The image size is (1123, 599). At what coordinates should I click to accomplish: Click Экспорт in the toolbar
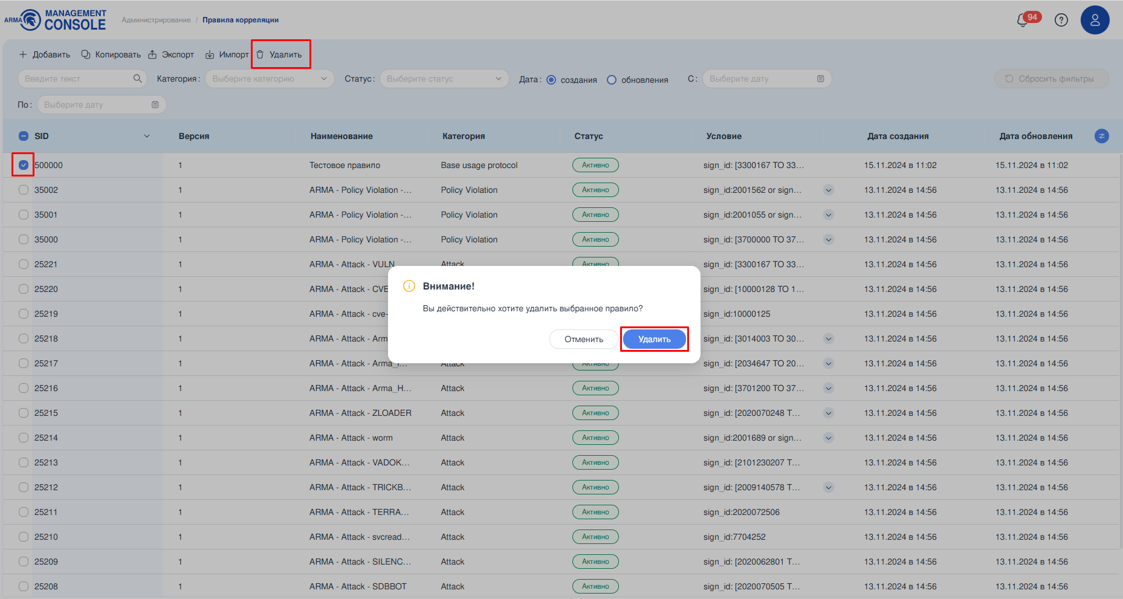171,54
